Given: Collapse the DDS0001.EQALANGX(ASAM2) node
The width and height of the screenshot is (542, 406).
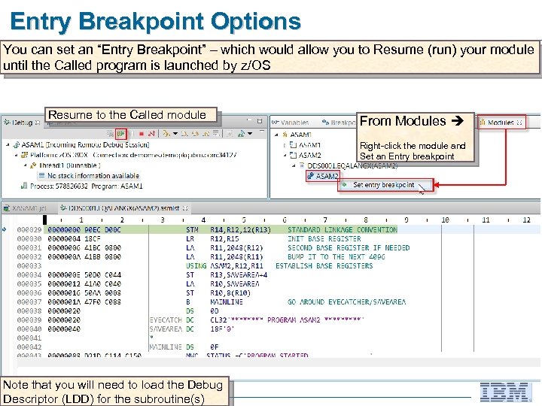Looking at the screenshot, I should click(294, 165).
